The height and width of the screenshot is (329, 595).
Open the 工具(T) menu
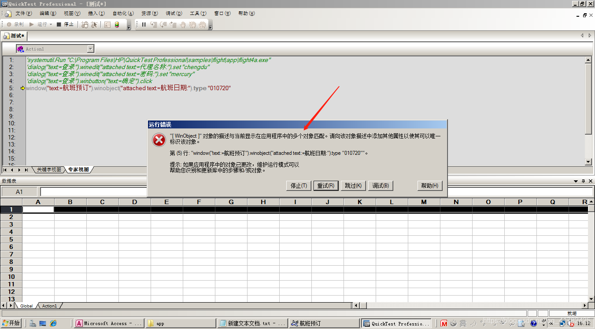tap(198, 14)
